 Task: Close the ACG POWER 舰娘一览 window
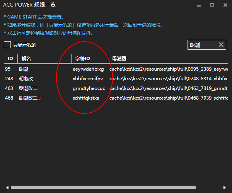point(225,5)
